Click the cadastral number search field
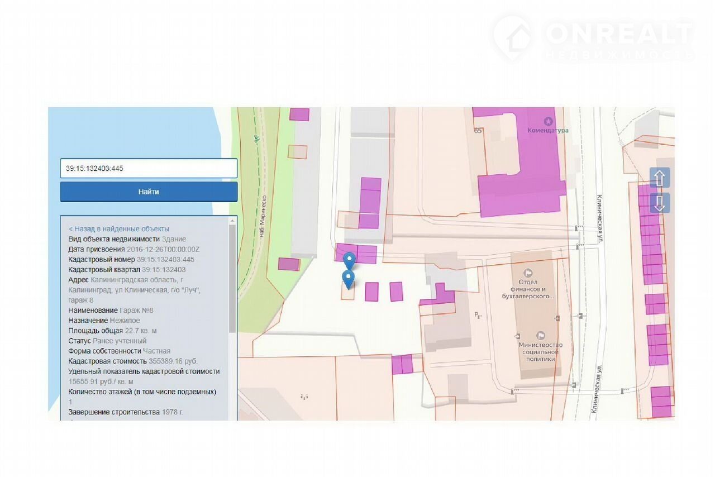This screenshot has height=477, width=715. click(149, 168)
